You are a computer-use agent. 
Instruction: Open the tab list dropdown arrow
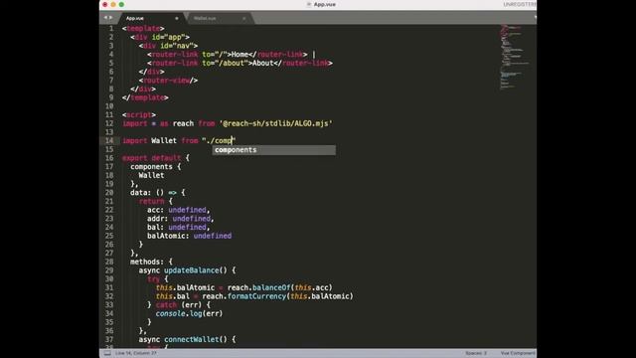(535, 18)
